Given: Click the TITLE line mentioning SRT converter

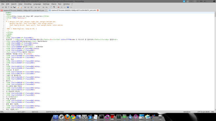Looking at the screenshot, I should click(28, 16).
